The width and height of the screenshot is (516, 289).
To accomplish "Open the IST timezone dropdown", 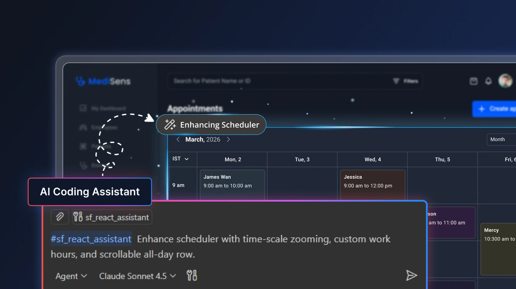I will (x=181, y=159).
